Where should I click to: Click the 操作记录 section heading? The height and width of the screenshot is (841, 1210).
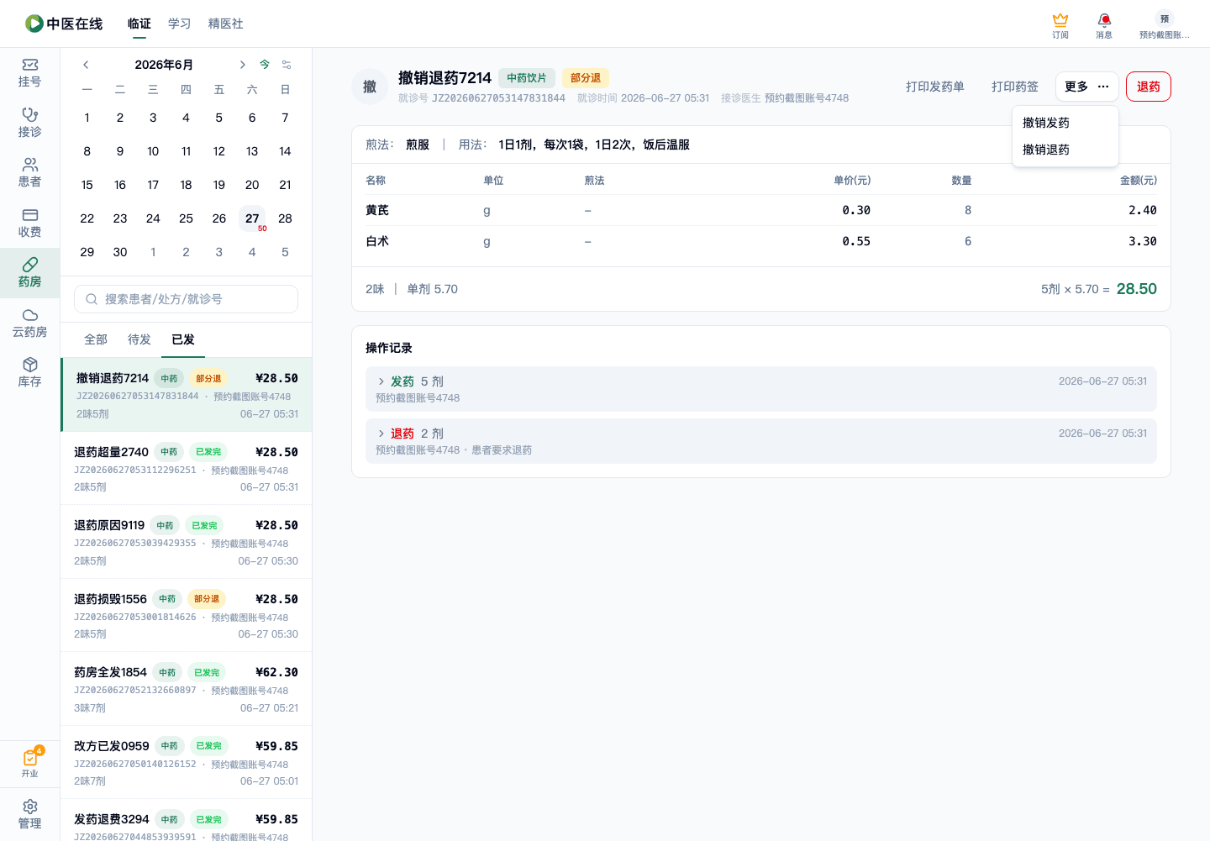pos(389,348)
